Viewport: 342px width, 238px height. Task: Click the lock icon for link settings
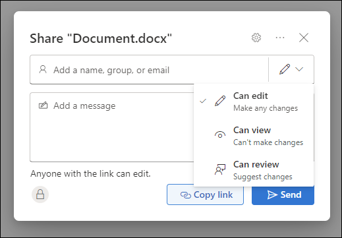(x=40, y=194)
